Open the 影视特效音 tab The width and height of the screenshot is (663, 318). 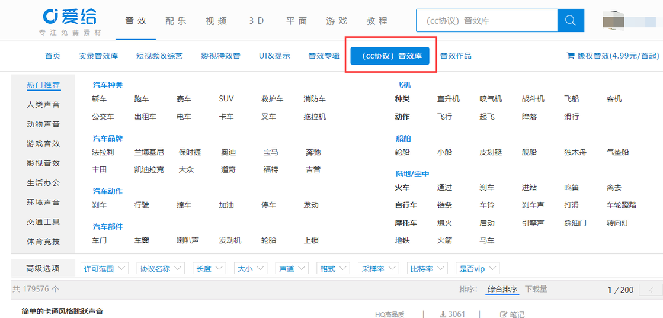pyautogui.click(x=221, y=56)
